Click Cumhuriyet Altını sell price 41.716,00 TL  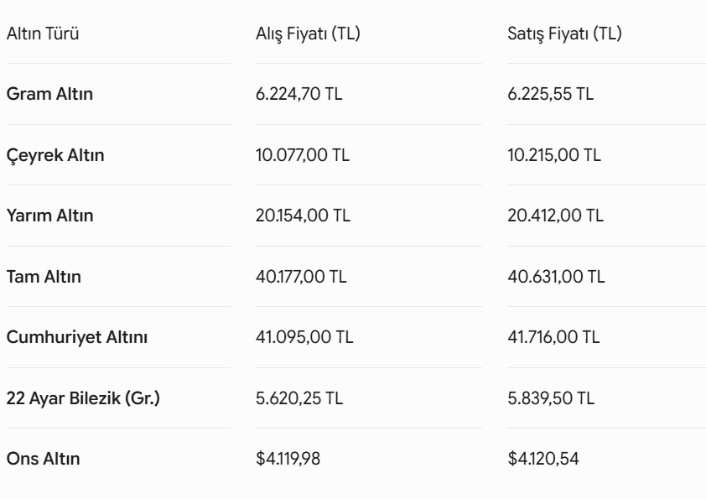point(553,337)
